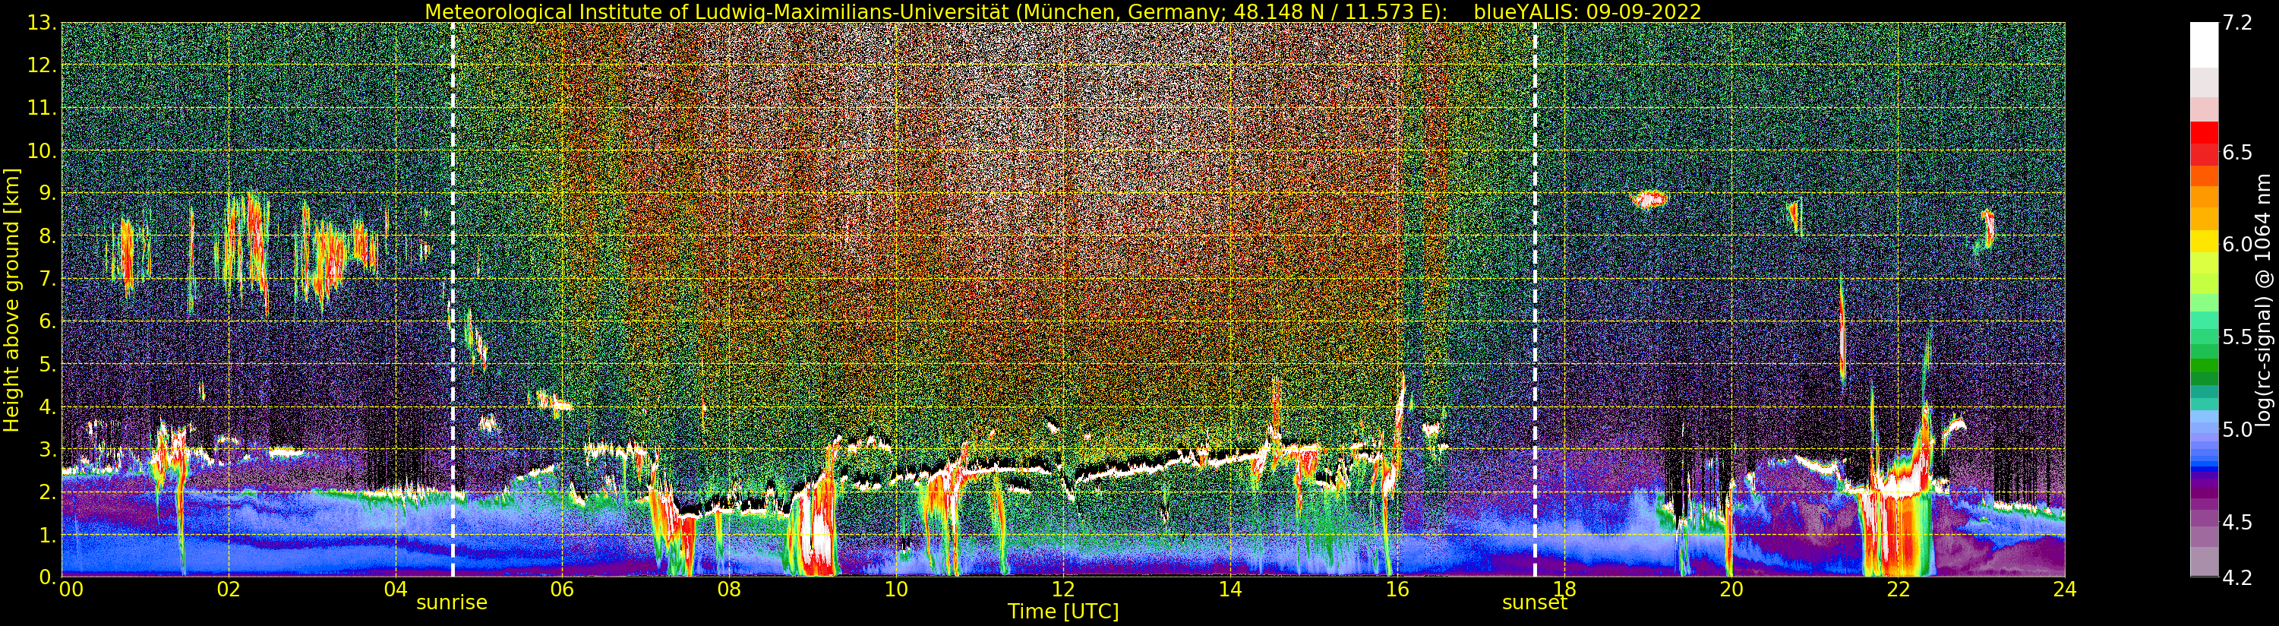This screenshot has width=2279, height=626.
Task: Click the 'sunrise' label below the axis
Action: 452,602
